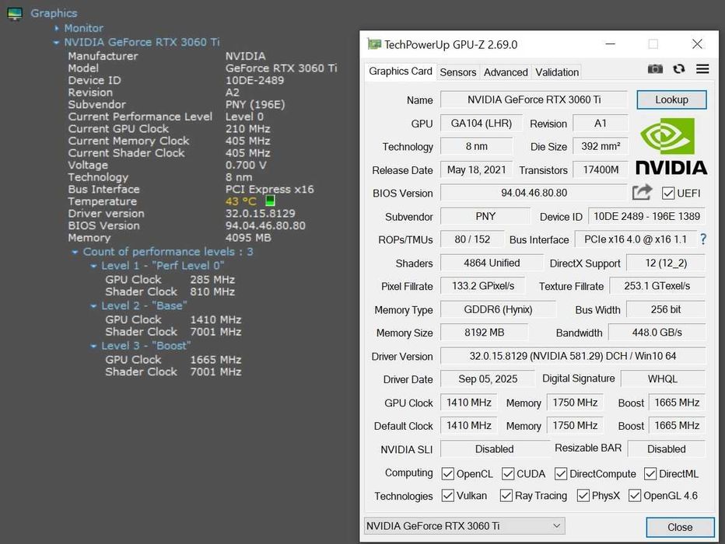
Task: Click the Graphics monitor icon in tree
Action: pyautogui.click(x=14, y=14)
